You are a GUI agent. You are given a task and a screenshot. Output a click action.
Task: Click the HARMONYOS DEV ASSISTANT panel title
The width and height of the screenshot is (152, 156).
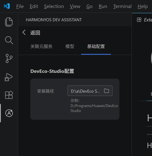(54, 20)
